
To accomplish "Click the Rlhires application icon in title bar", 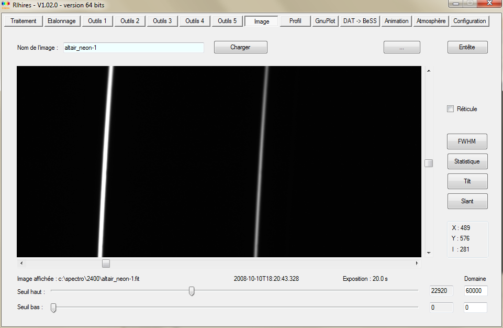I will pos(6,5).
